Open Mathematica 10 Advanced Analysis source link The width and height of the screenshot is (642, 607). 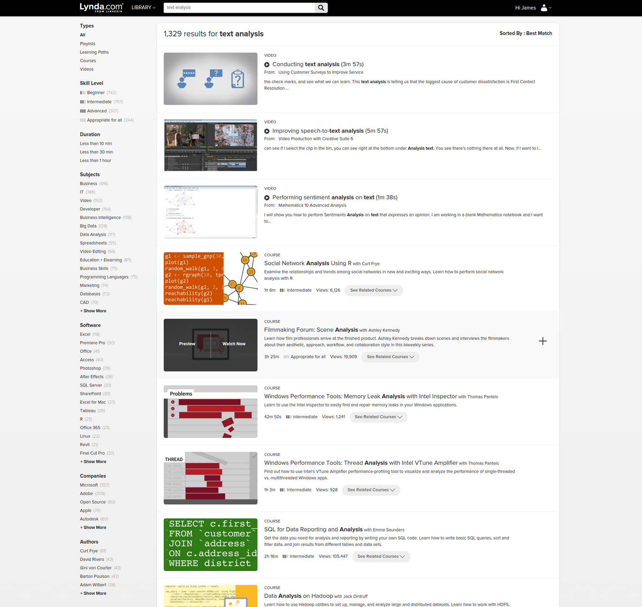tap(312, 205)
